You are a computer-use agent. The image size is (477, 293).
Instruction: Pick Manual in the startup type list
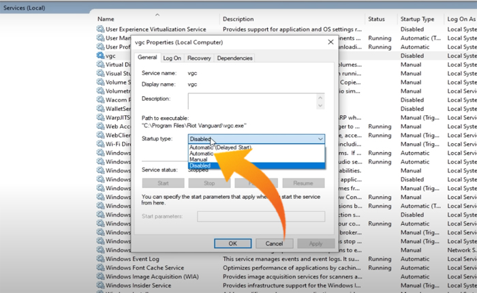coord(200,159)
